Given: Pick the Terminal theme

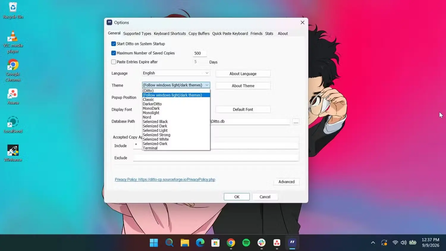Looking at the screenshot, I should [x=176, y=148].
